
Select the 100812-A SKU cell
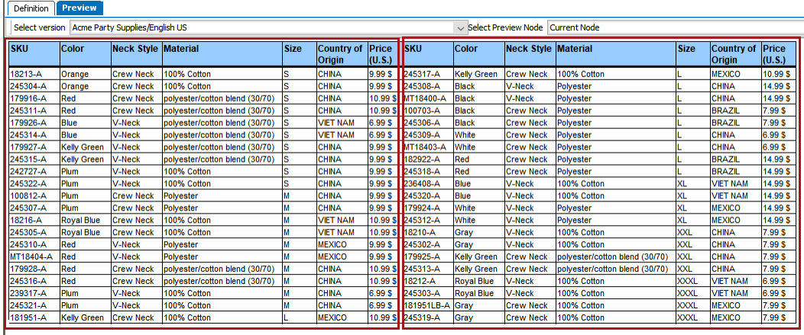pos(34,195)
